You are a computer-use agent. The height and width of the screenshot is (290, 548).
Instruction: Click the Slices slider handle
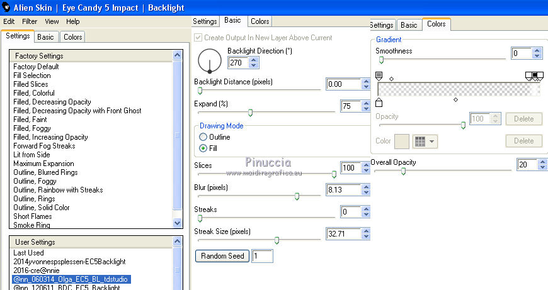tap(334, 174)
